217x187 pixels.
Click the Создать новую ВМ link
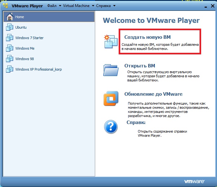(x=148, y=37)
